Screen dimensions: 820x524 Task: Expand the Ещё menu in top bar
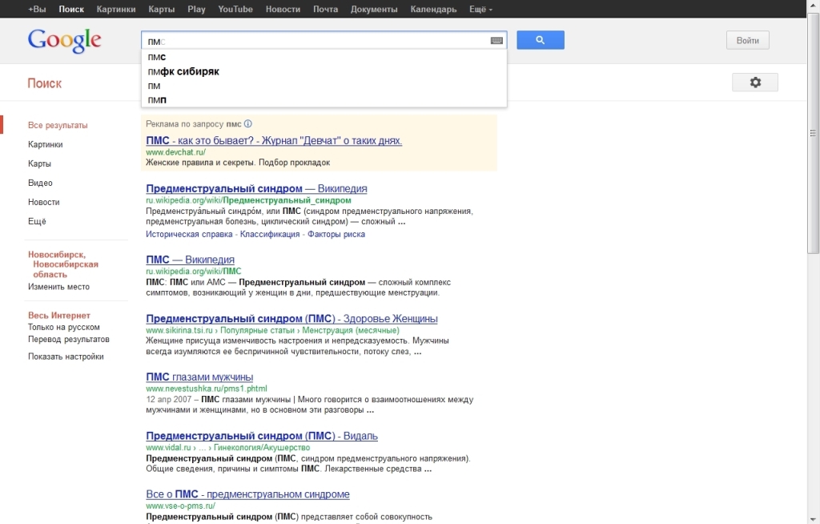click(480, 9)
